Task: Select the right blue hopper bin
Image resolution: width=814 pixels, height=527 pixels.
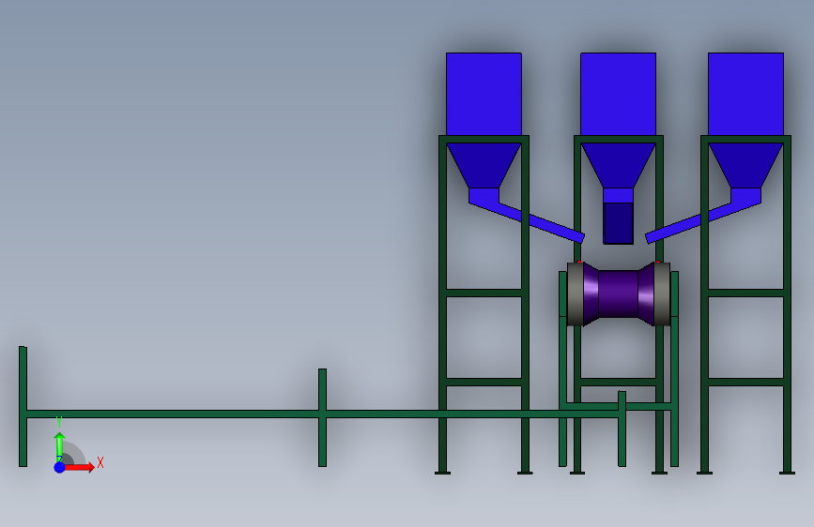Action: tap(746, 95)
